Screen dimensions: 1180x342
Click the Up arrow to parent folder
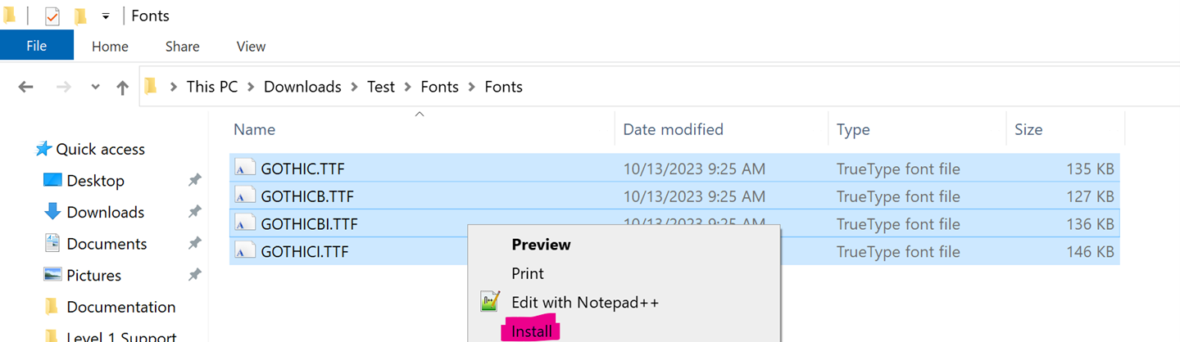[122, 88]
